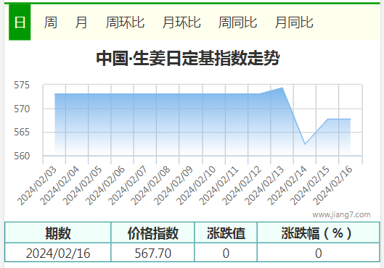Select the 2024/02/16 date cell
Viewport: 384px width, 268px height.
pyautogui.click(x=58, y=253)
